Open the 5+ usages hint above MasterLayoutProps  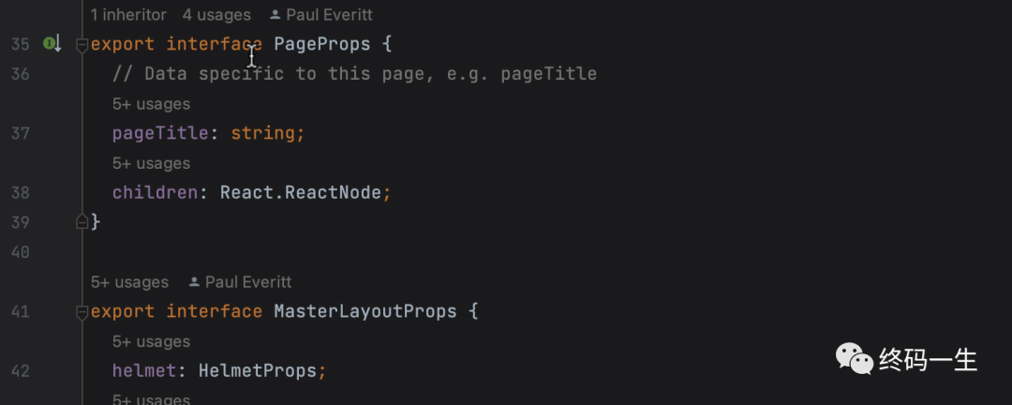129,282
